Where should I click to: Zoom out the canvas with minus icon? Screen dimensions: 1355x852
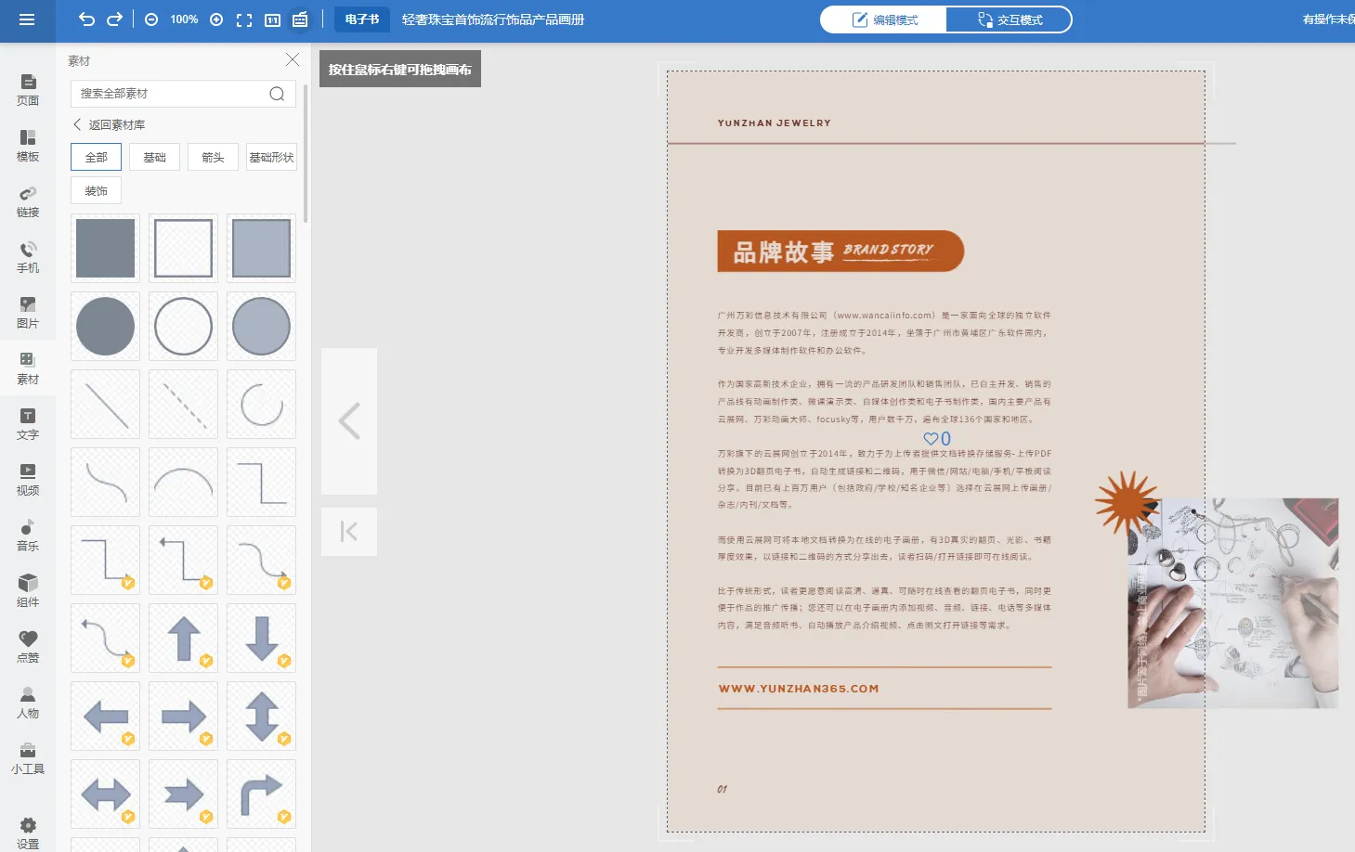(x=151, y=19)
